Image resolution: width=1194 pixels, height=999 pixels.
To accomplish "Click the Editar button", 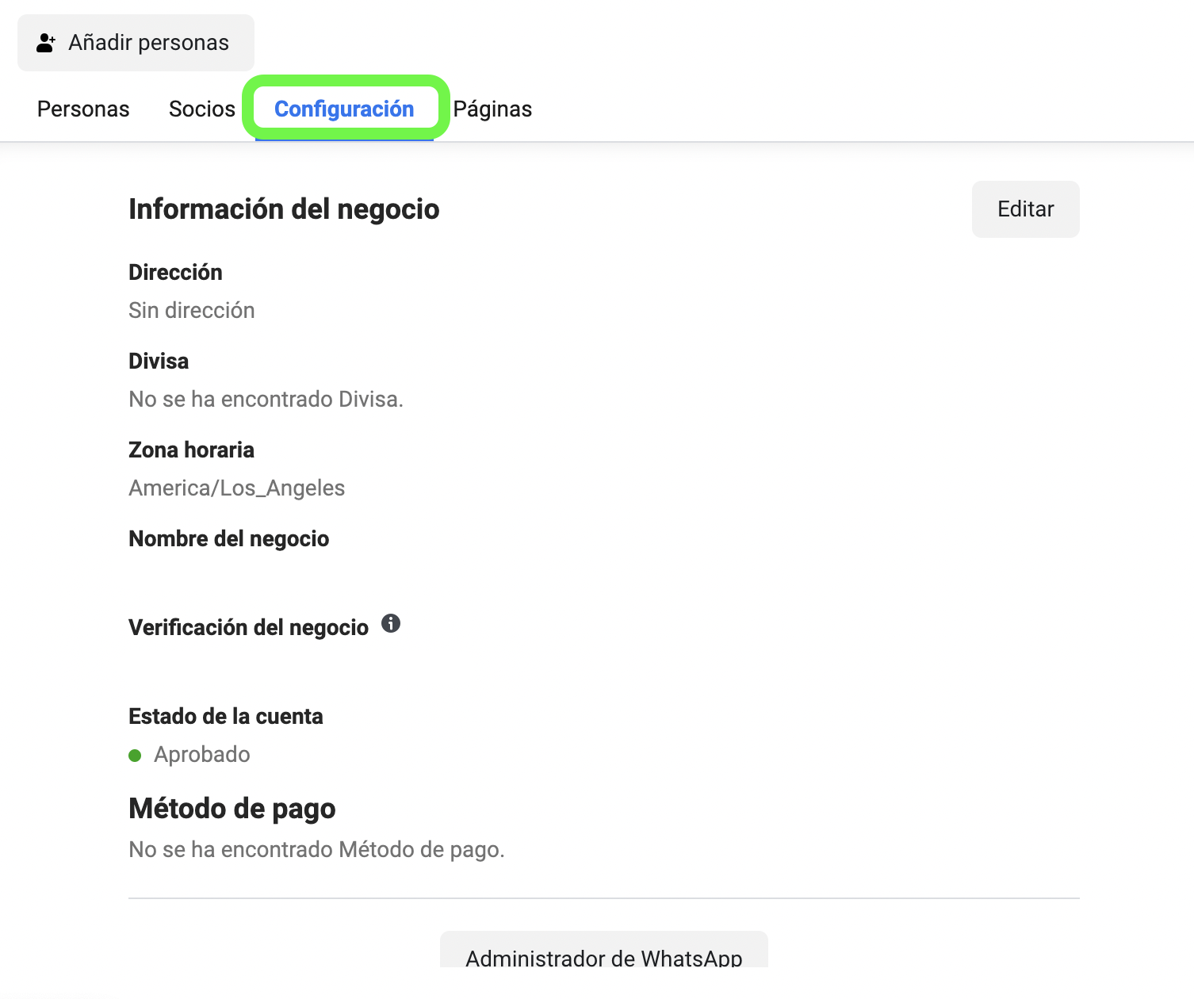I will (x=1026, y=209).
